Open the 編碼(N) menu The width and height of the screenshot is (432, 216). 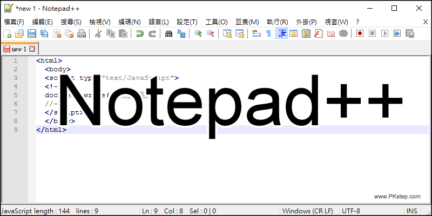(x=130, y=22)
